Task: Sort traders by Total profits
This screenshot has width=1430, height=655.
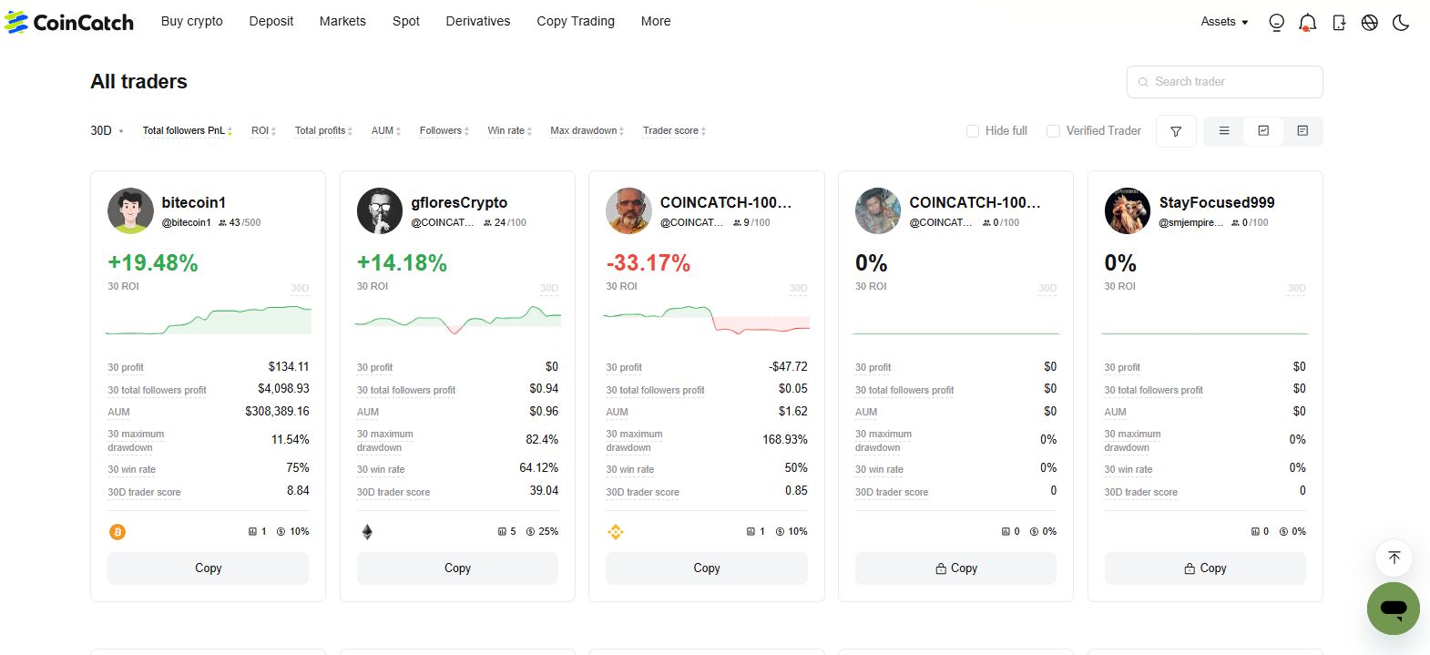Action: coord(323,131)
